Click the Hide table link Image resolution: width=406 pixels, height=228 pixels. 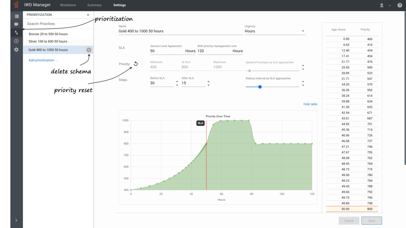[310, 104]
